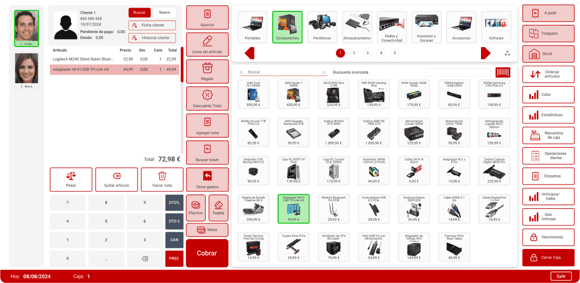Viewport: 580px width, 283px height.
Task: Click the ticket list red scrollbar
Action: click(x=182, y=65)
